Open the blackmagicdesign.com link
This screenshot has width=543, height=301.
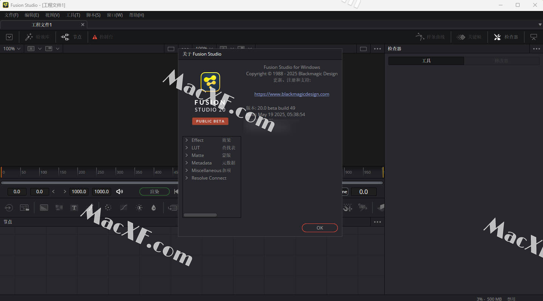point(292,94)
